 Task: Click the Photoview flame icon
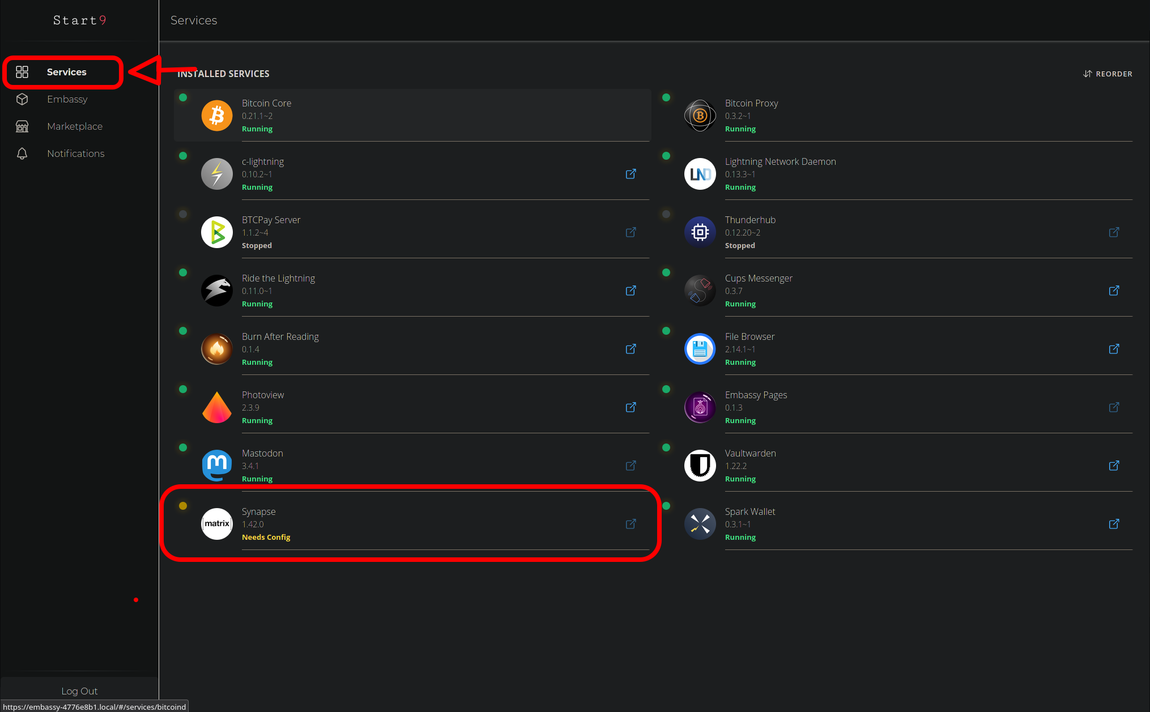tap(217, 407)
